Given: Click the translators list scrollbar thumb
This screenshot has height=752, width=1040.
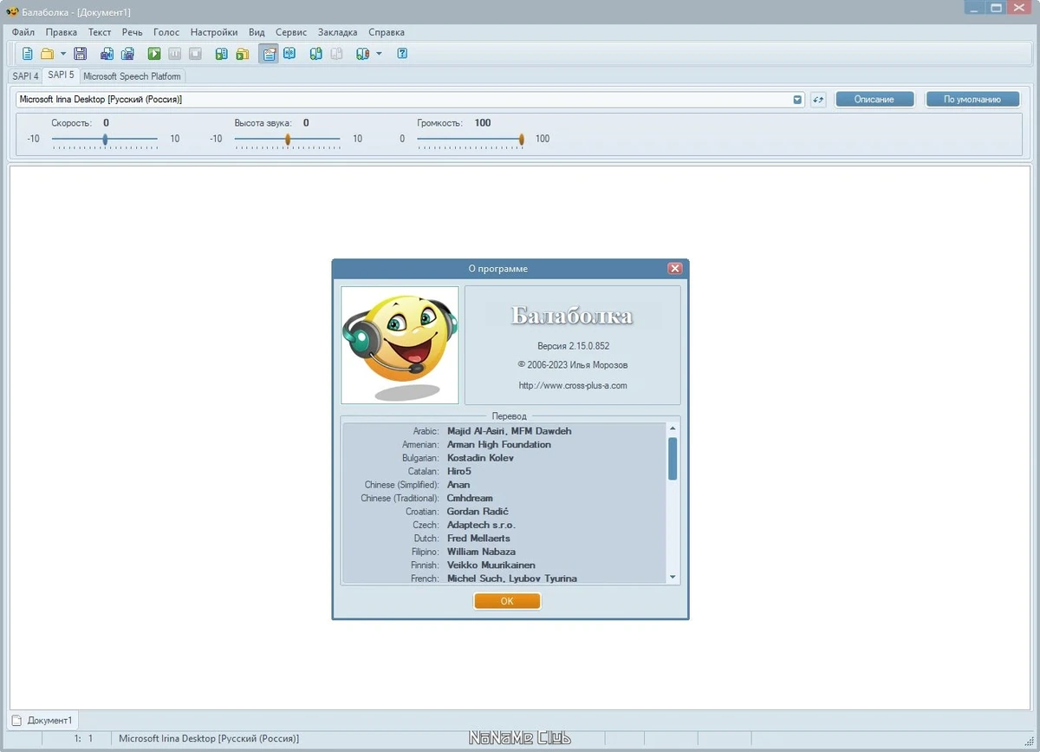Looking at the screenshot, I should pyautogui.click(x=673, y=459).
